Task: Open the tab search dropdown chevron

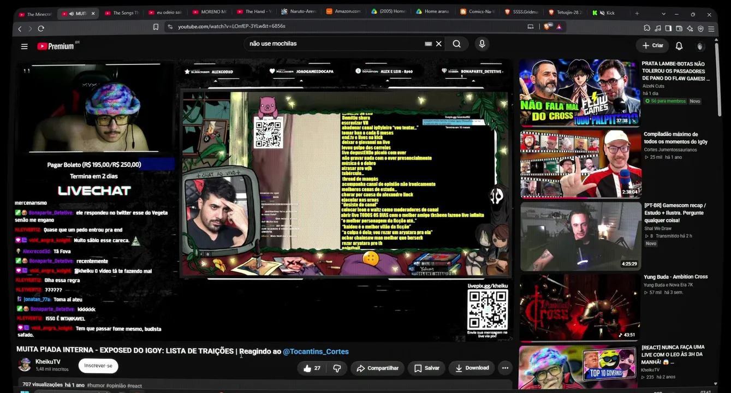Action: (x=663, y=14)
